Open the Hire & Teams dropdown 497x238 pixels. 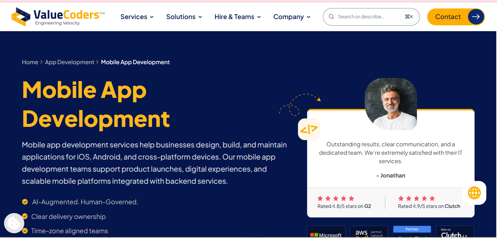point(238,17)
